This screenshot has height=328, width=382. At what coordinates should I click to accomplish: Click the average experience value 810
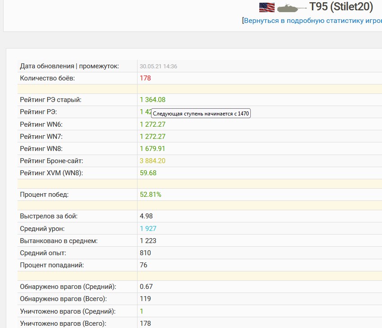tap(145, 253)
